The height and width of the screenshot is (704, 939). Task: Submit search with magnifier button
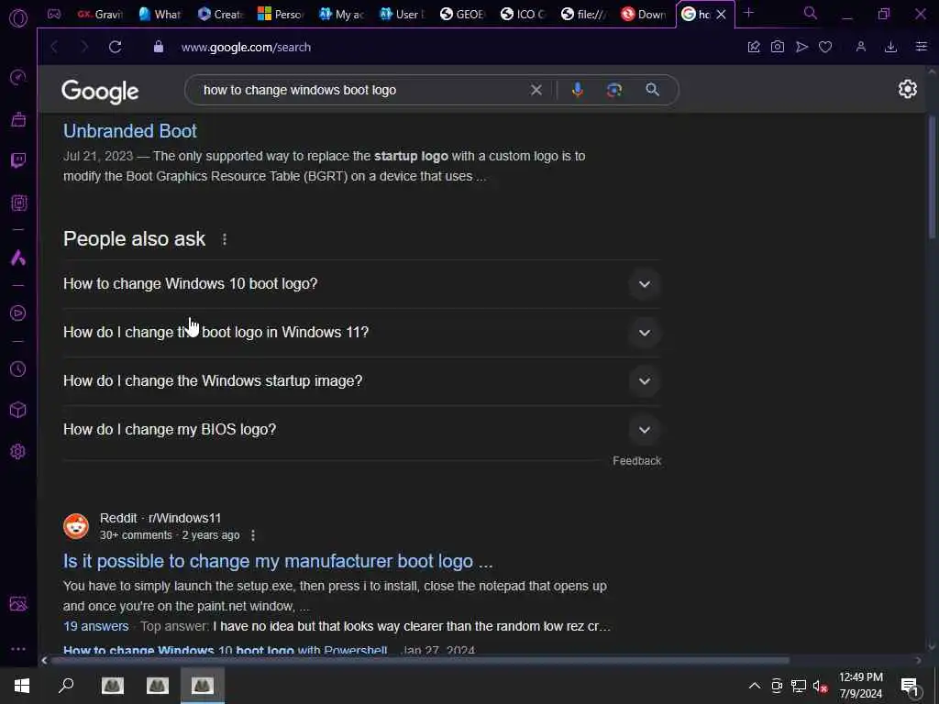coord(652,90)
